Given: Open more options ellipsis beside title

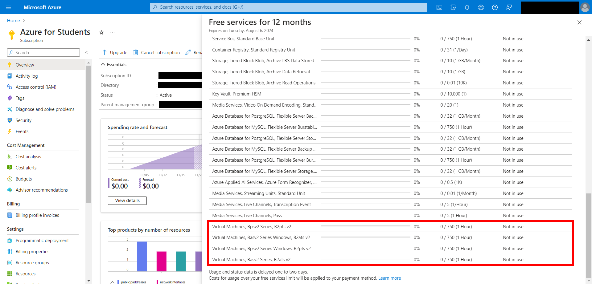Looking at the screenshot, I should [x=113, y=32].
